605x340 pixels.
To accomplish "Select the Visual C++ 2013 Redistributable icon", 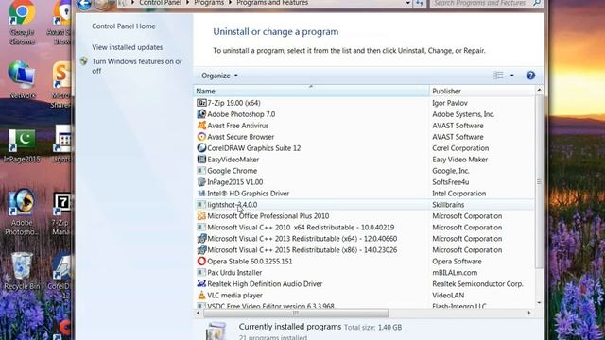I will [201, 239].
